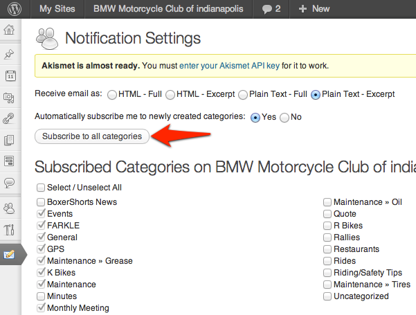Click the Notification Settings heading
This screenshot has height=315, width=416.
click(133, 39)
